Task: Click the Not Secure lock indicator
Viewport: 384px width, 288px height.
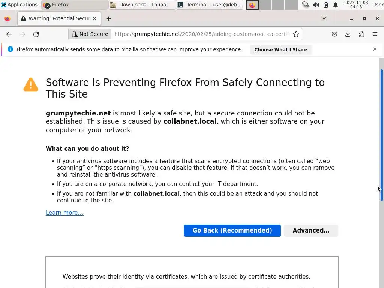Action: tap(90, 34)
